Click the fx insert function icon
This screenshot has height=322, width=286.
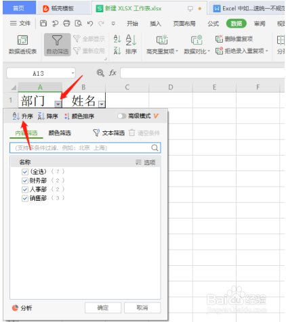[x=113, y=72]
